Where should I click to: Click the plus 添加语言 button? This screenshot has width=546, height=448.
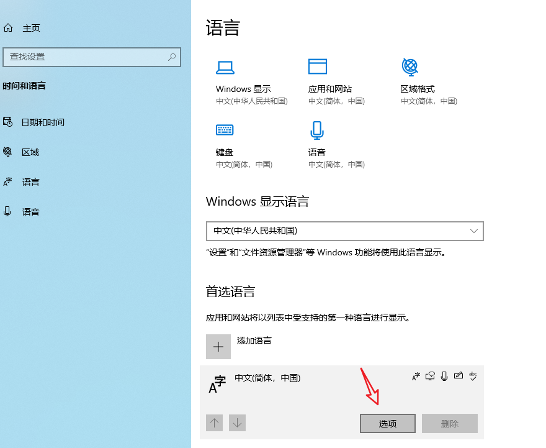(x=218, y=347)
